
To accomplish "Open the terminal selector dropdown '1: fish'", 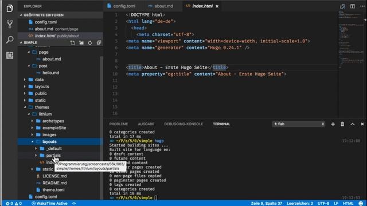I will tap(299, 124).
